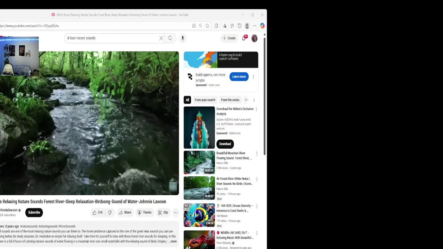Click the forest river video player

point(89,123)
